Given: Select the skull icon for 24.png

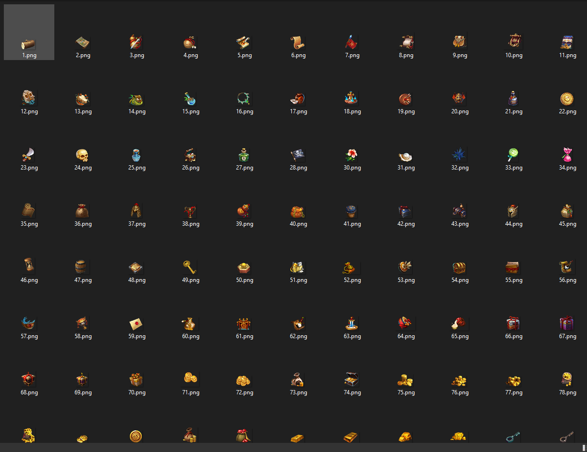Looking at the screenshot, I should (83, 155).
